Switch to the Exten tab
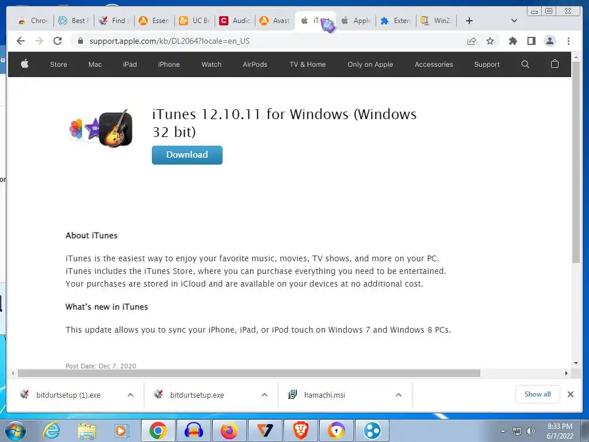 coord(396,21)
